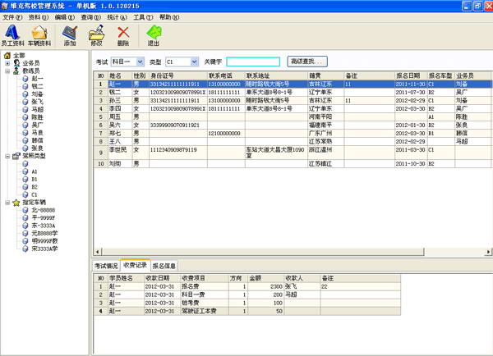Collapse the 教练员 tree node

[x=7, y=71]
